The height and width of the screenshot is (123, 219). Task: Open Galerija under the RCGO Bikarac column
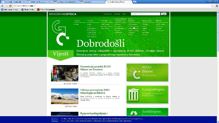(x=131, y=33)
